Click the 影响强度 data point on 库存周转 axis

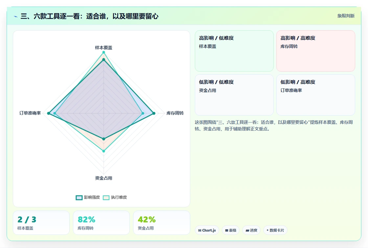[x=154, y=113]
